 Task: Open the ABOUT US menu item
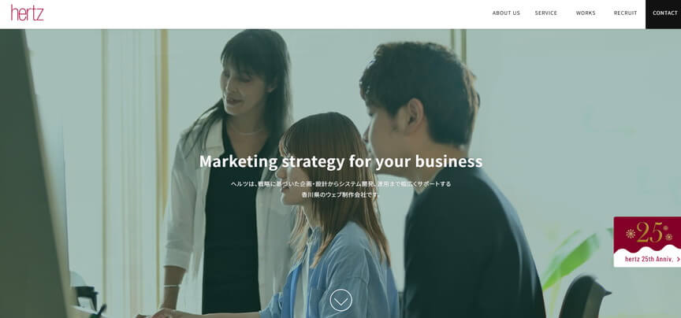click(x=506, y=13)
